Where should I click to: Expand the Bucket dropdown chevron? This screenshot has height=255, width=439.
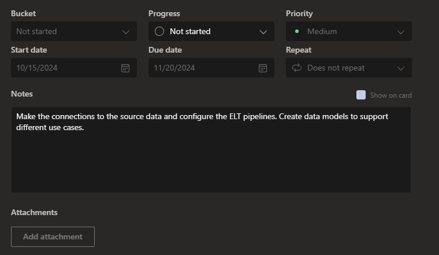(126, 32)
